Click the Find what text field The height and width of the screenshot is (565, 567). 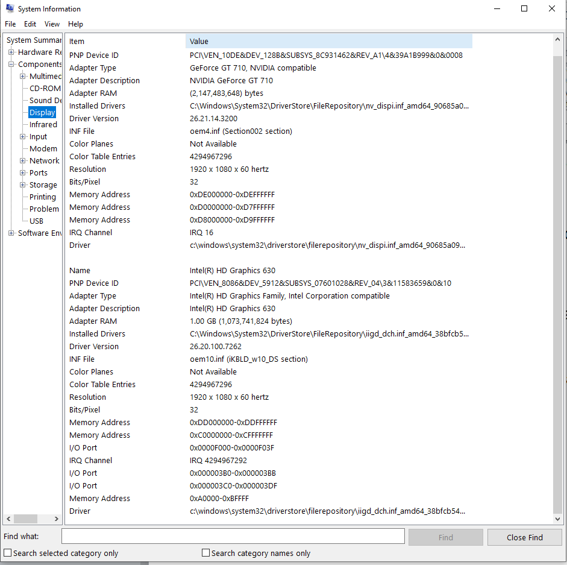[x=233, y=537]
